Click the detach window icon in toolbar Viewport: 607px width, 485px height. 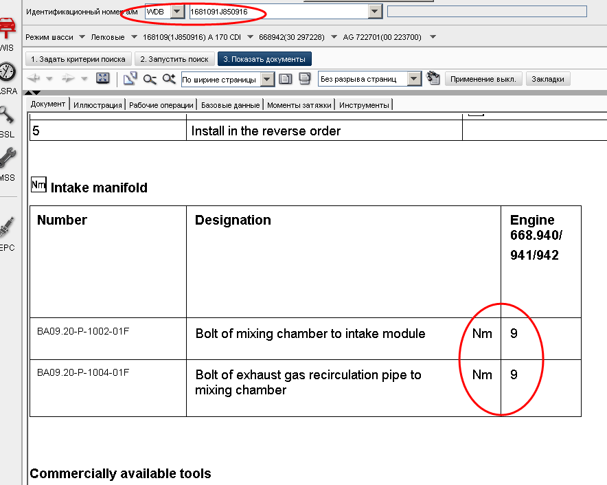click(130, 79)
